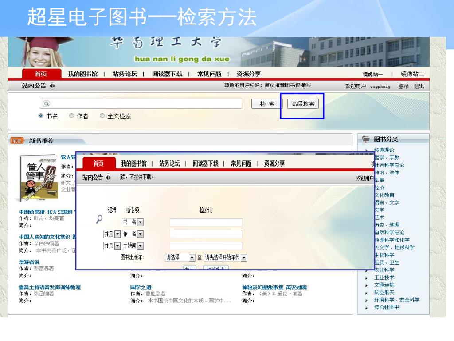Click the magnifying glass in advanced search panel
This screenshot has width=454, height=341.
point(99,219)
